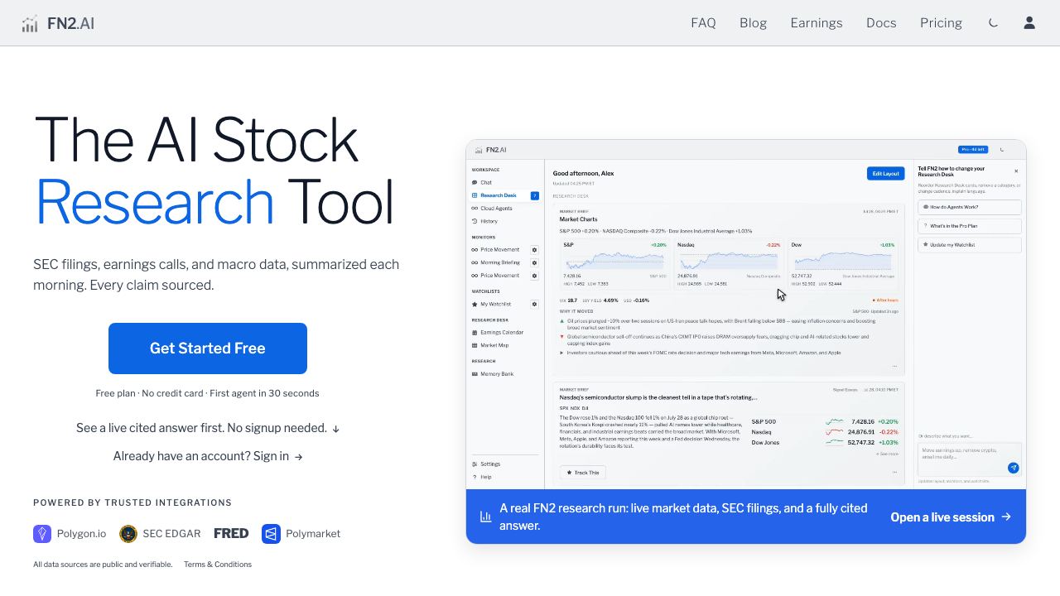Screen dimensions: 1060x596
Task: Click Edit Layout in the preview
Action: point(885,174)
